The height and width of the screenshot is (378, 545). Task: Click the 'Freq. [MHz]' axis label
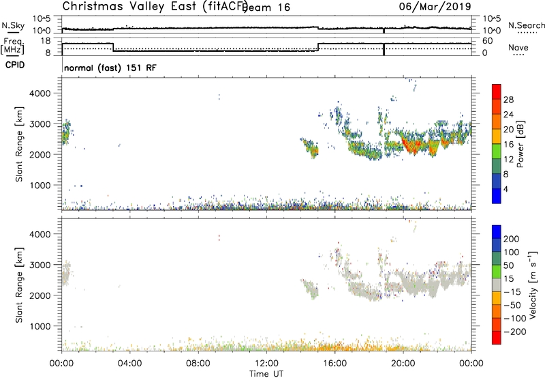click(13, 46)
